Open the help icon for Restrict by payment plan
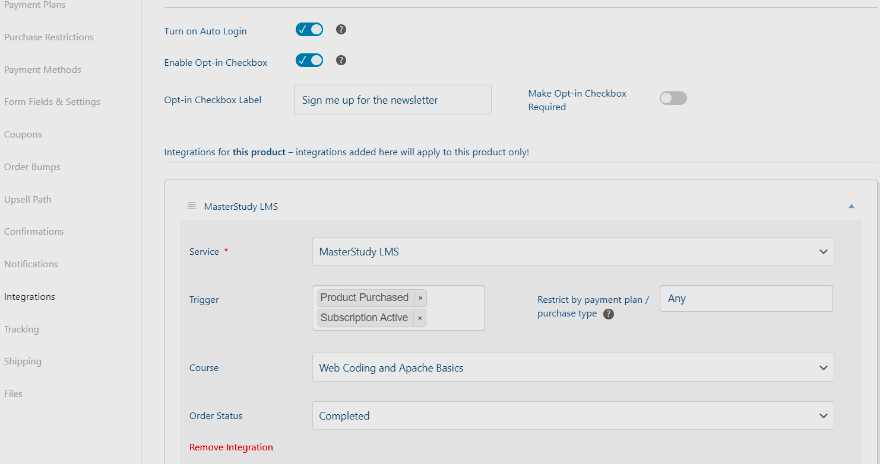Viewport: 880px width, 464px height. 608,314
